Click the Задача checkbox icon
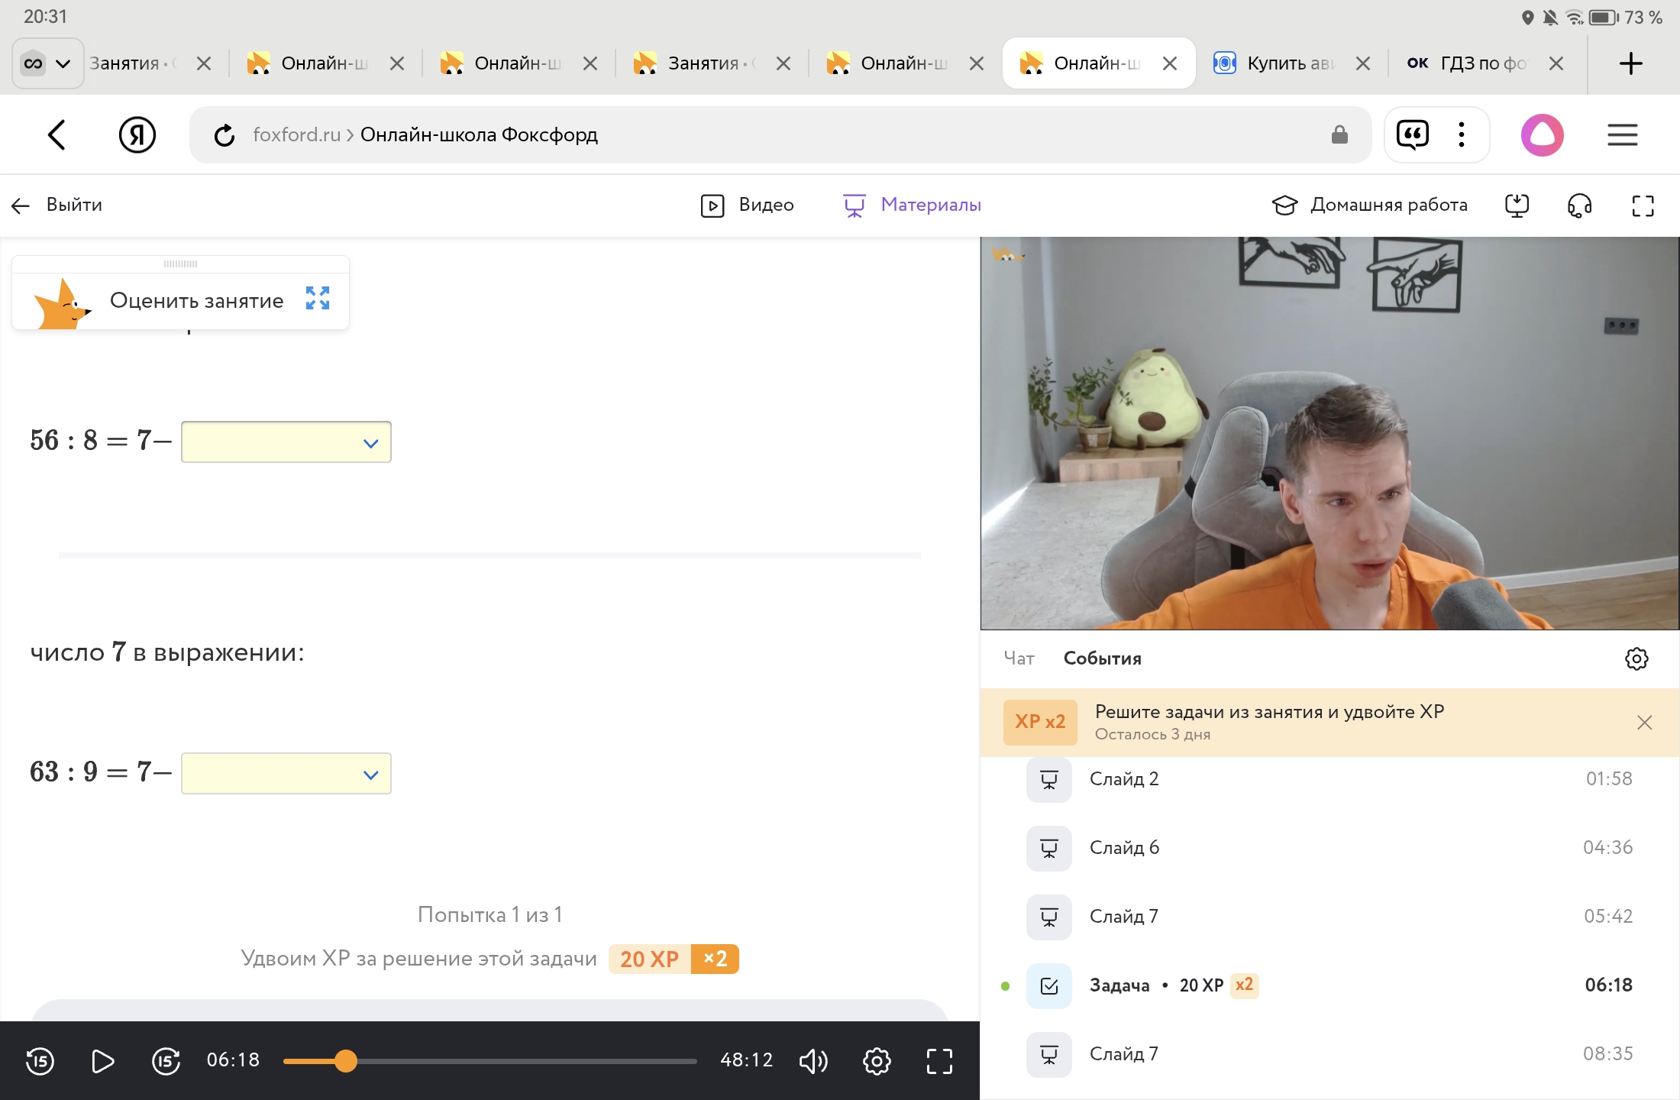Screen dimensions: 1680x1100 1048,985
